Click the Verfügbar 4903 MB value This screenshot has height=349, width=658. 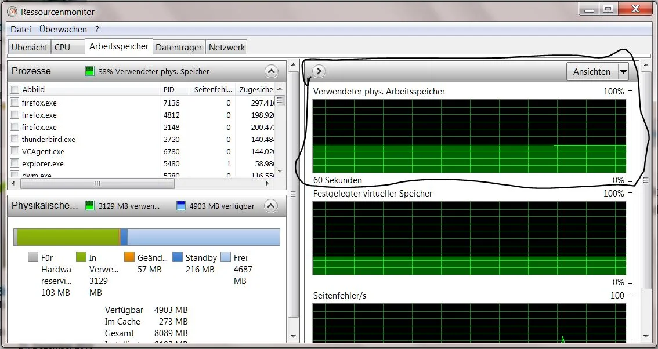coord(171,310)
